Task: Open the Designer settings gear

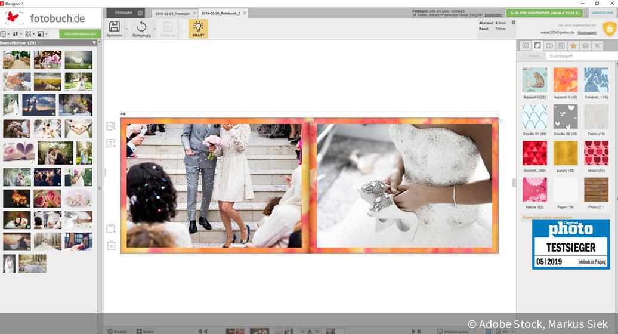Action: pyautogui.click(x=140, y=13)
